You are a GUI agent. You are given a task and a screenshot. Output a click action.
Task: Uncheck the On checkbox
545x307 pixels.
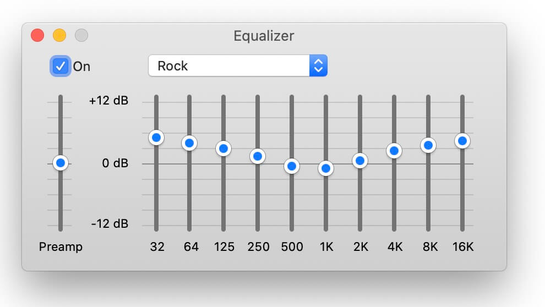61,66
